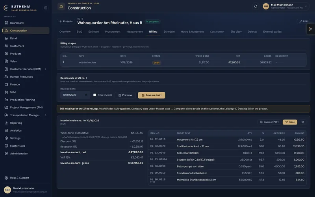
Task: Go back to Projects list
Action: point(66,21)
